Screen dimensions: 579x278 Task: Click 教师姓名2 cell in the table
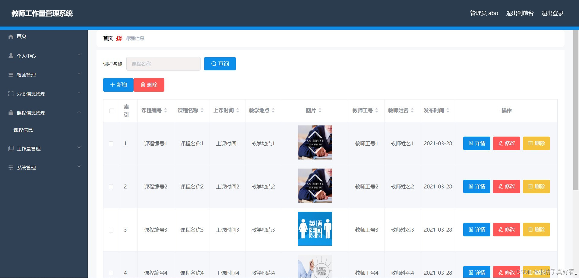pyautogui.click(x=402, y=187)
